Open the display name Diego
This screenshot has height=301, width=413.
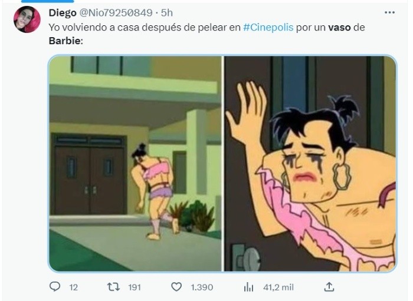63,12
